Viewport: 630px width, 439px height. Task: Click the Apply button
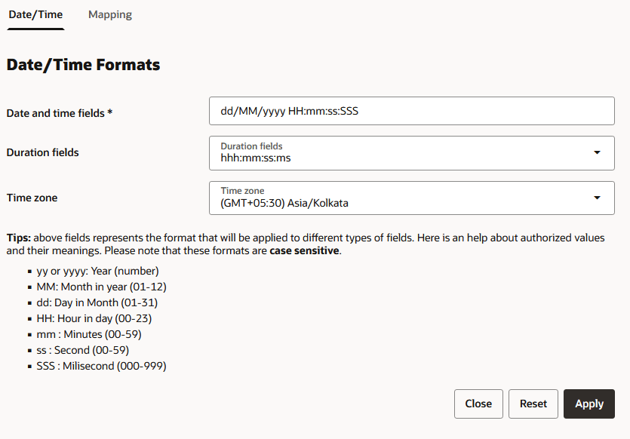(589, 404)
